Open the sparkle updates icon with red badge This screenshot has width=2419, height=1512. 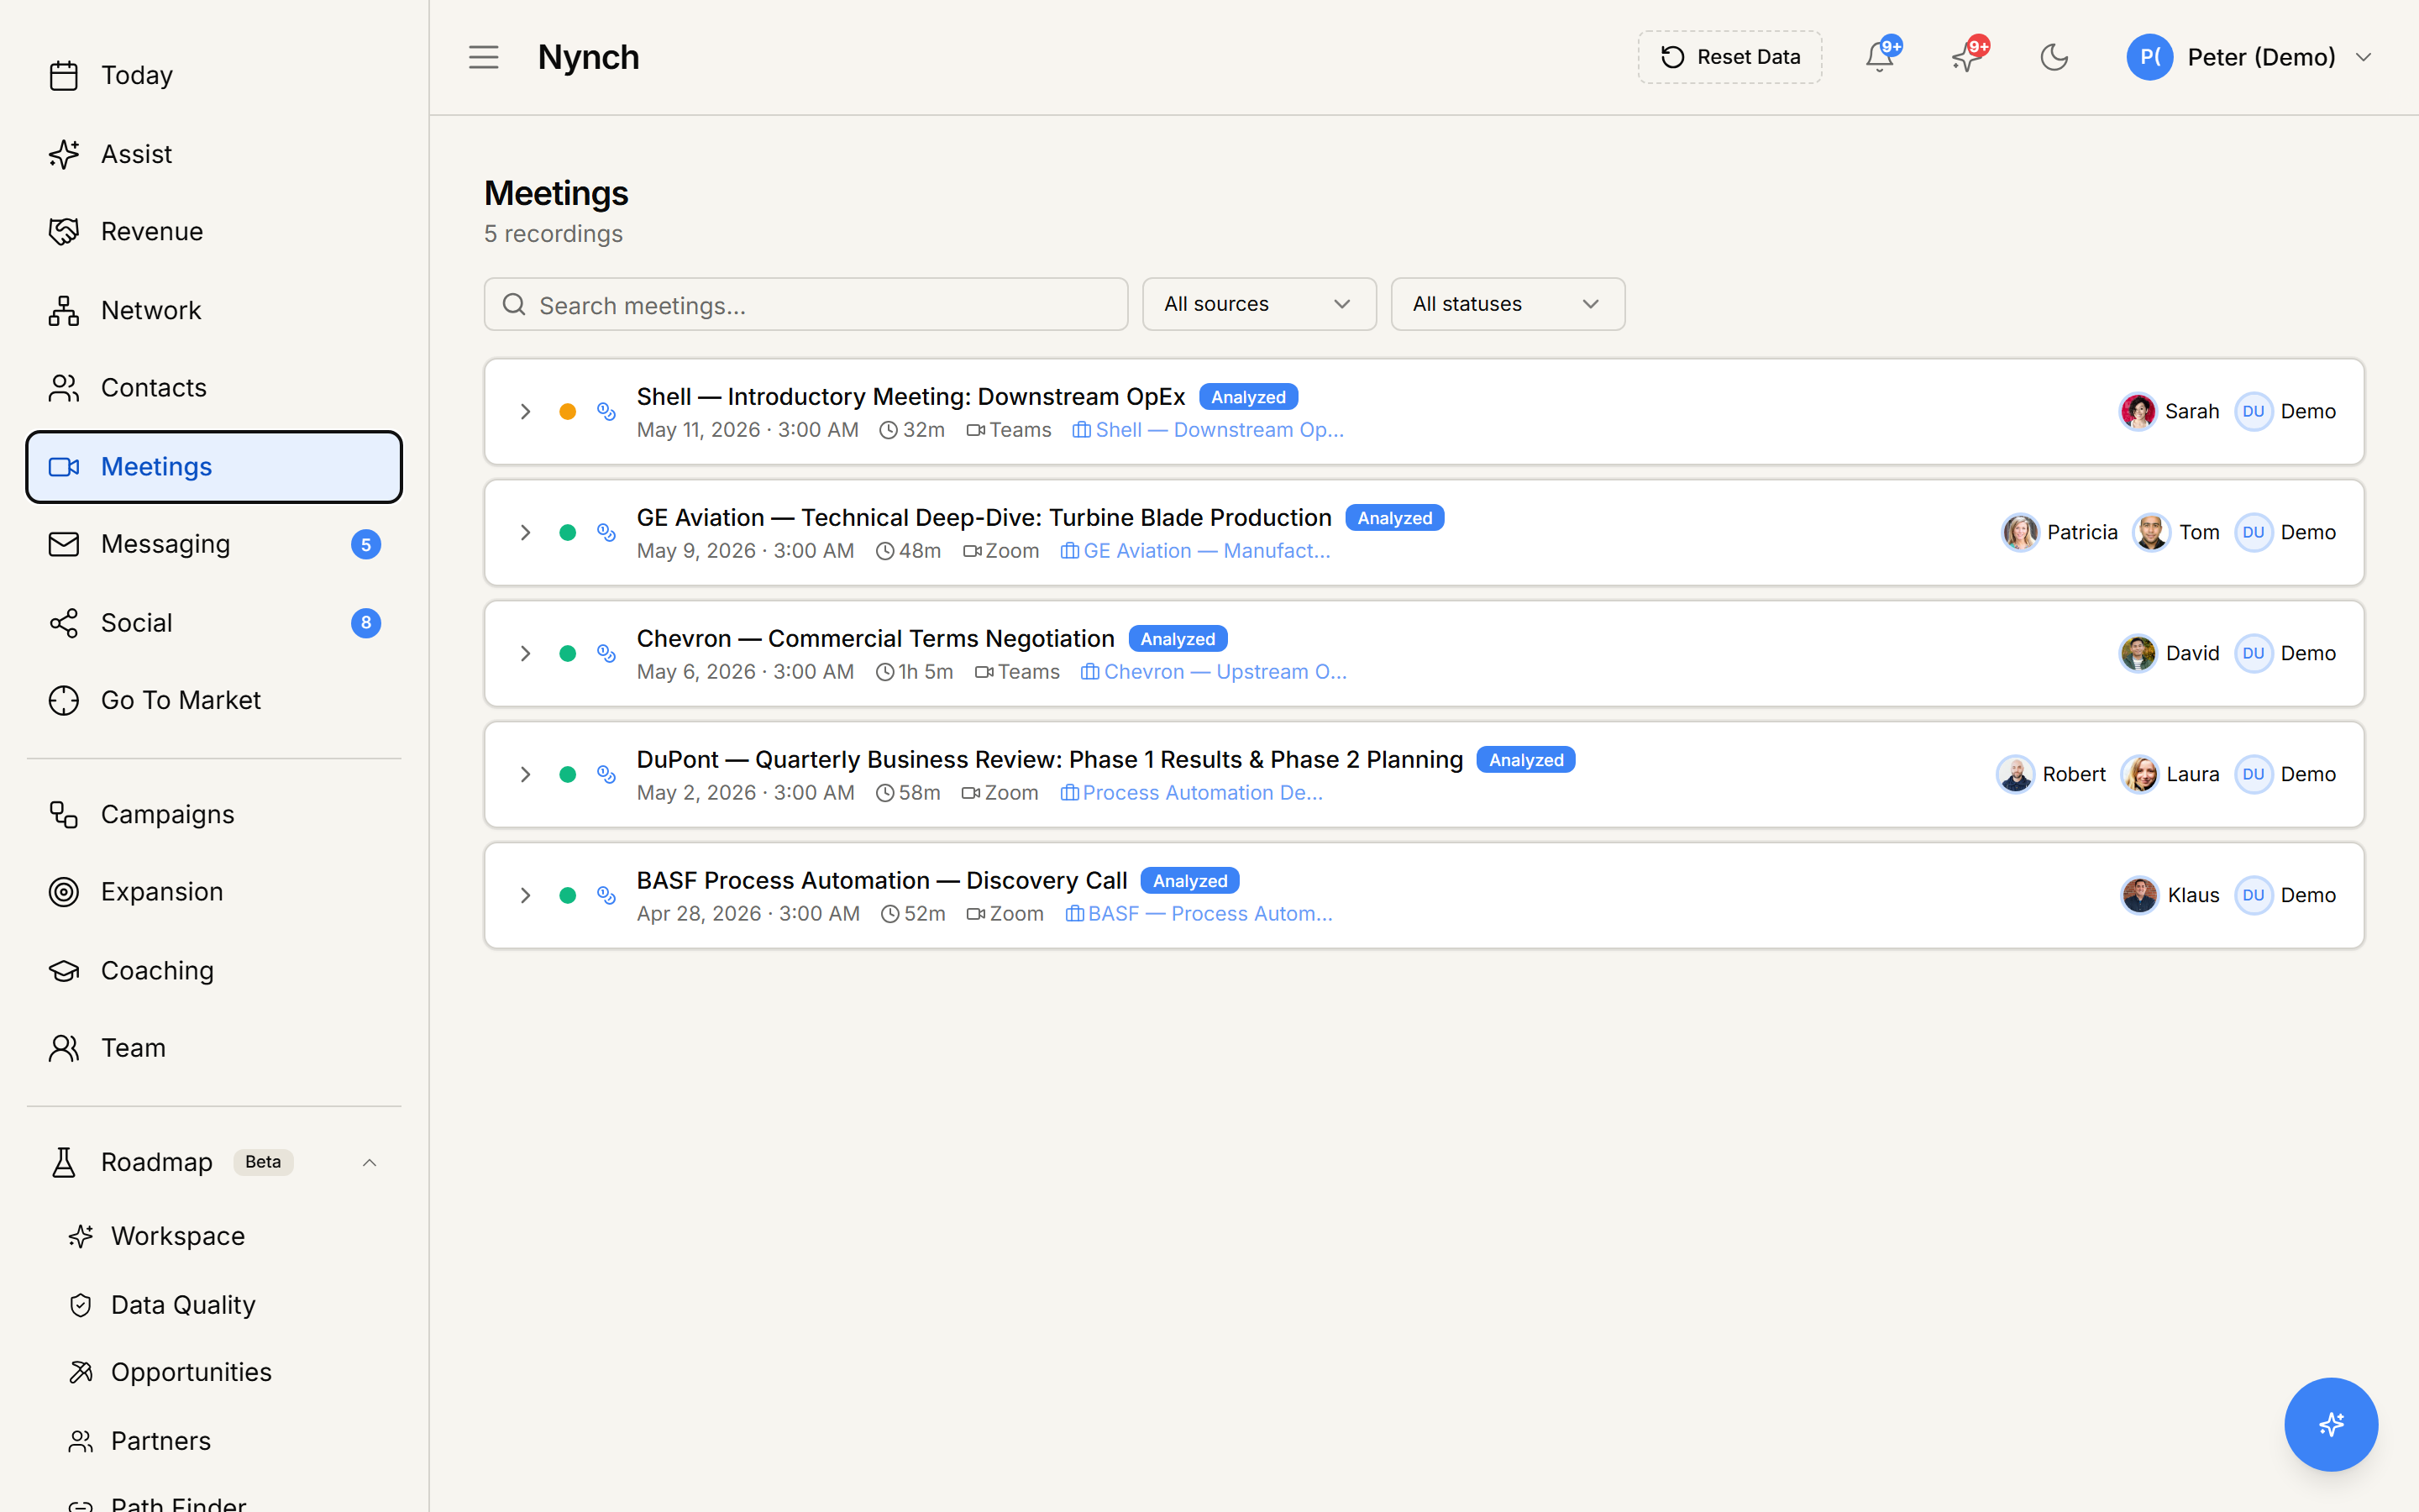(1966, 57)
